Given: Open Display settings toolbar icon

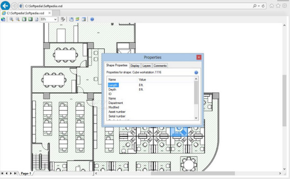Looking at the screenshot, I should 71,19.
